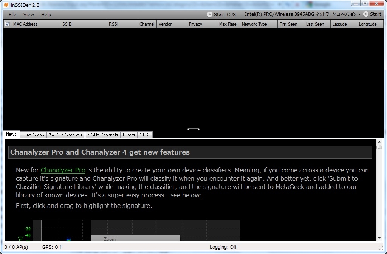Click the Vendor column header

[172, 24]
